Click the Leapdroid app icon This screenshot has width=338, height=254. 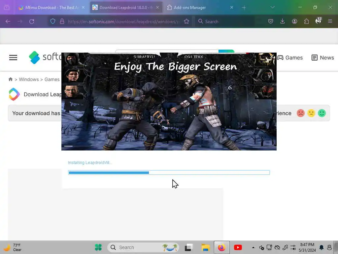(x=14, y=94)
